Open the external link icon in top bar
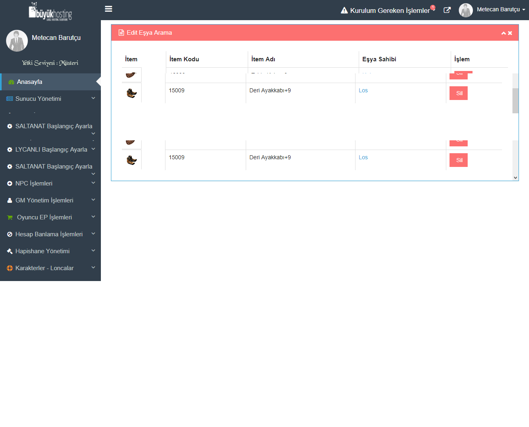The height and width of the screenshot is (427, 529). [x=447, y=10]
